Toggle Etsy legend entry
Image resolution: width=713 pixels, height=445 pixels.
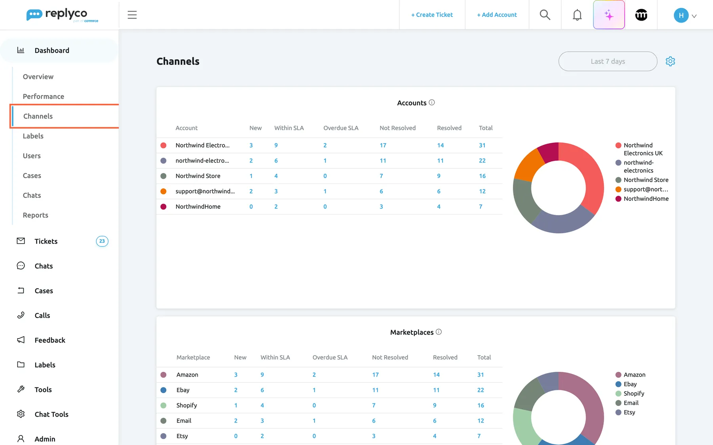625,412
